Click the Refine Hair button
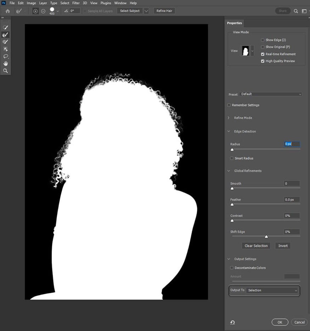This screenshot has width=310, height=331. (164, 11)
